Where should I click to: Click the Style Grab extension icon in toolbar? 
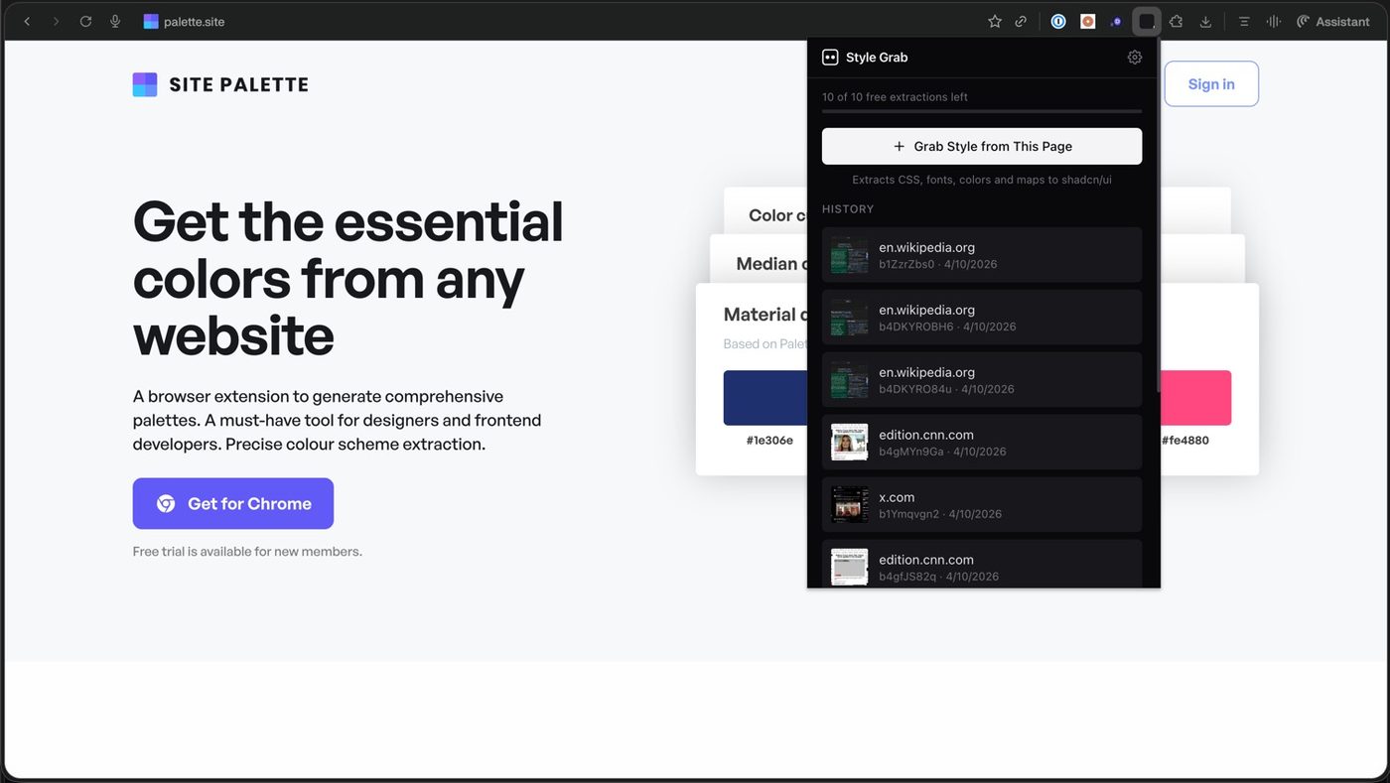pos(1146,21)
